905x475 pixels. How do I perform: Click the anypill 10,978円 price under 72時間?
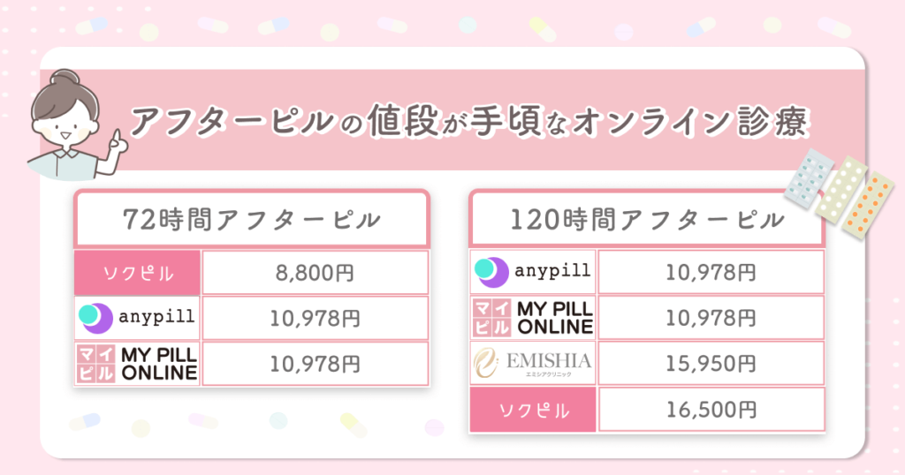tap(316, 318)
